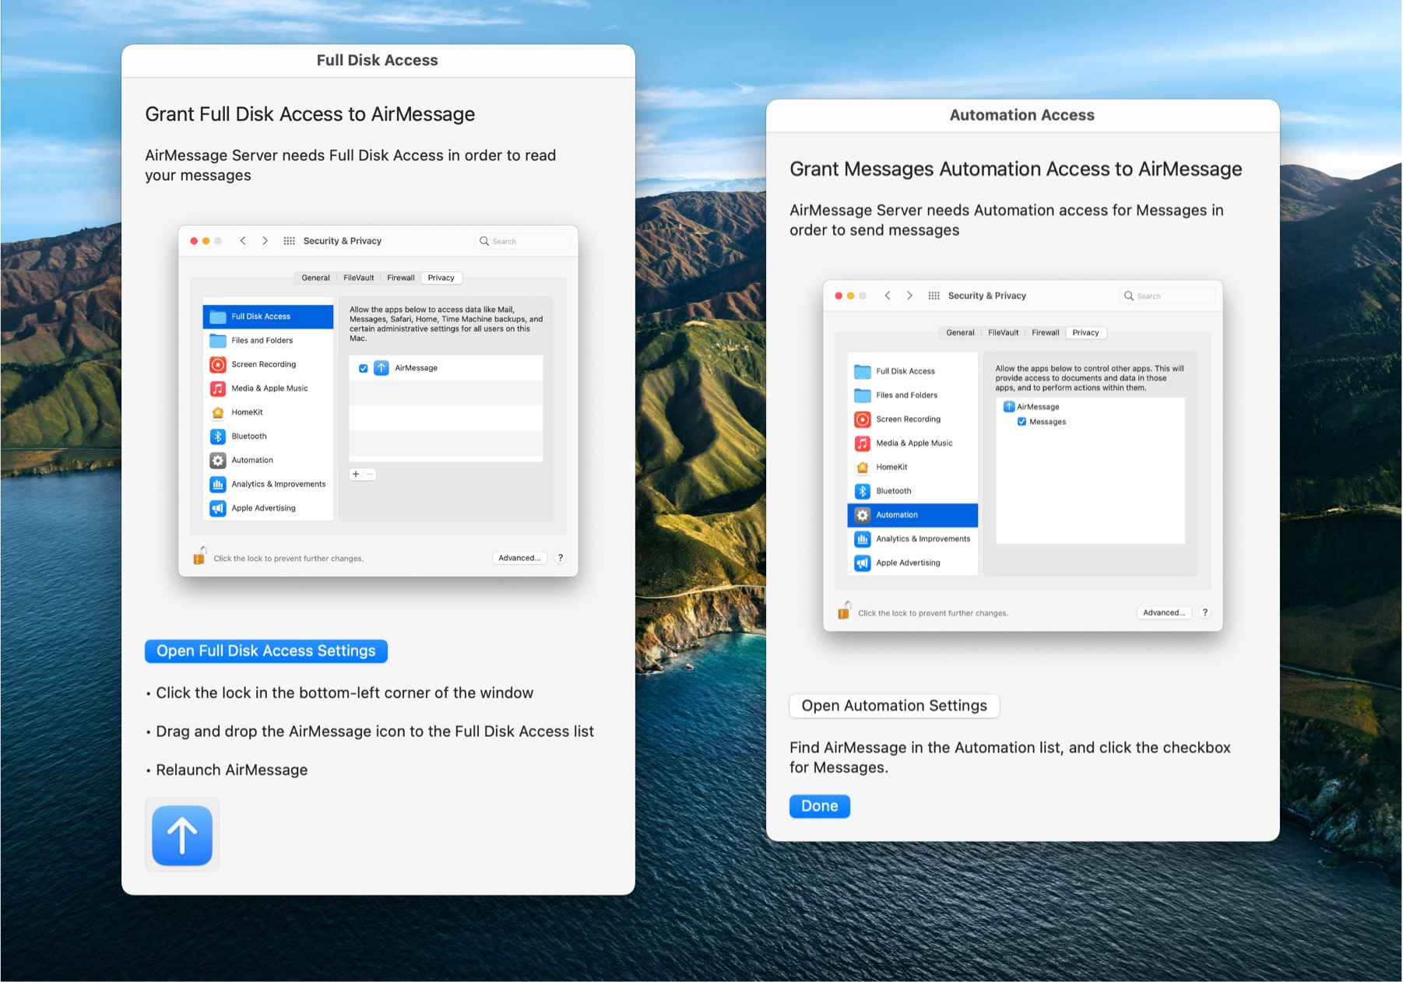The image size is (1403, 982).
Task: Open Privacy tab in Automation Access window
Action: [x=1086, y=332]
